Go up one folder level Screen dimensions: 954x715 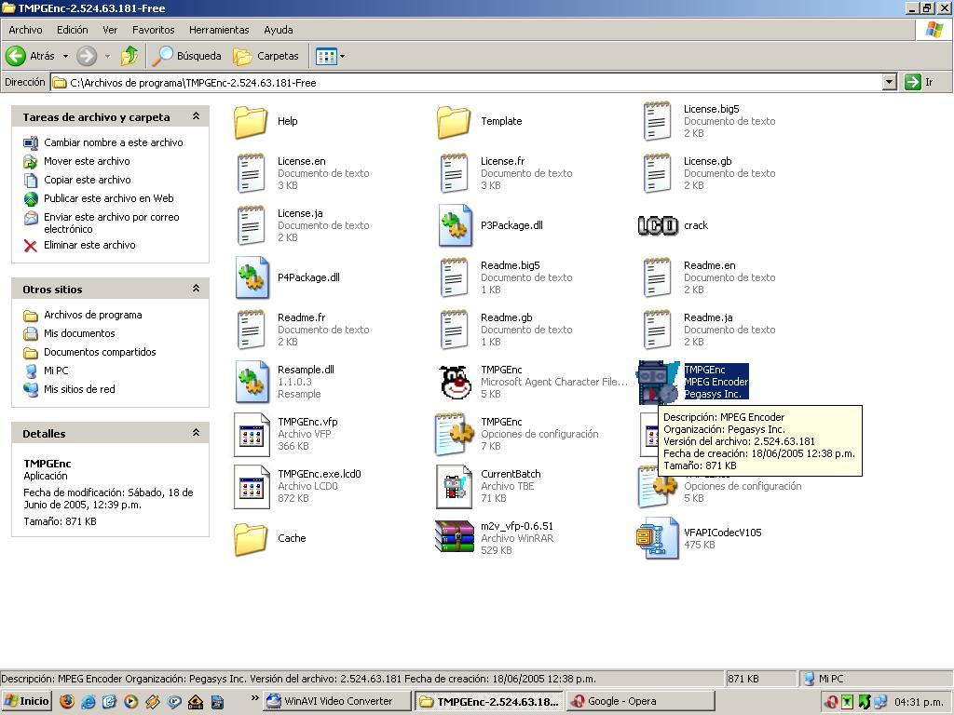tap(129, 56)
